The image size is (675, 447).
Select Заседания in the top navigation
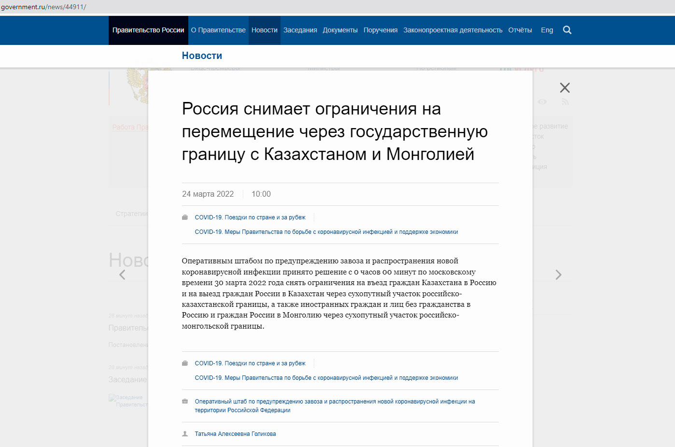[300, 30]
